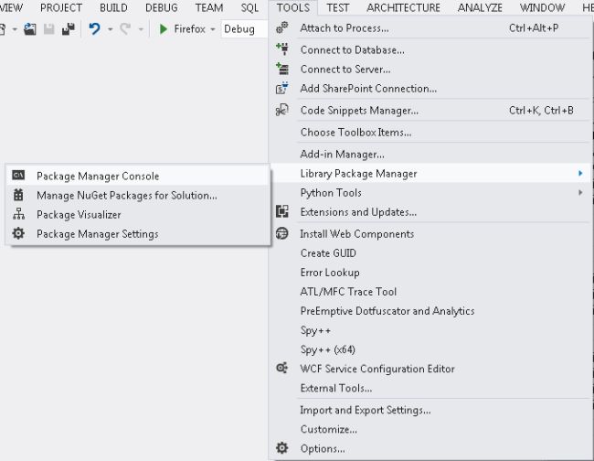Open Package Manager Console submenu item

tap(138, 176)
